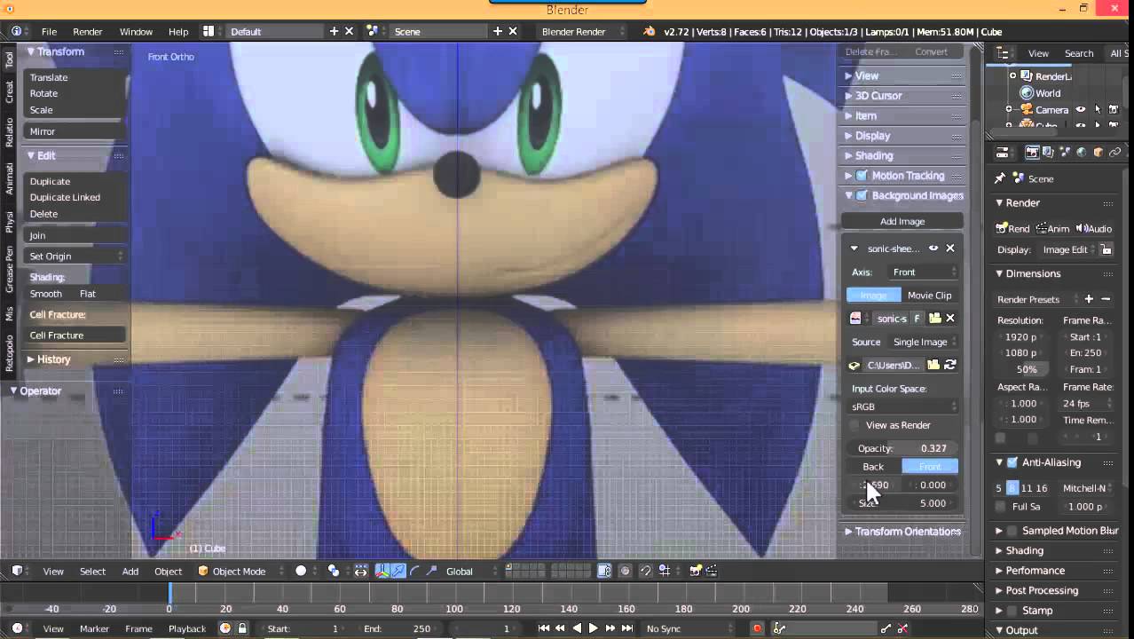This screenshot has height=639, width=1134.
Task: Click the reload image arrows icon
Action: (950, 365)
